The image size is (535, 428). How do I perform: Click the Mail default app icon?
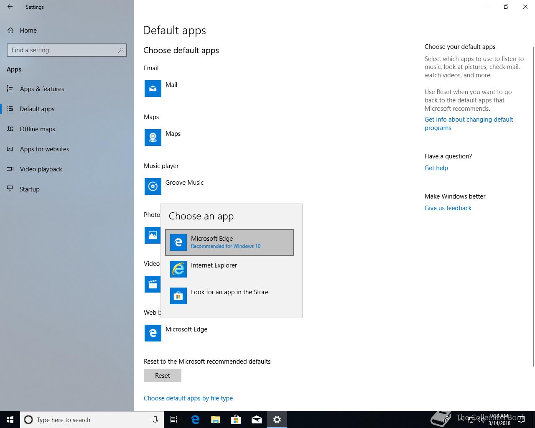(x=153, y=89)
